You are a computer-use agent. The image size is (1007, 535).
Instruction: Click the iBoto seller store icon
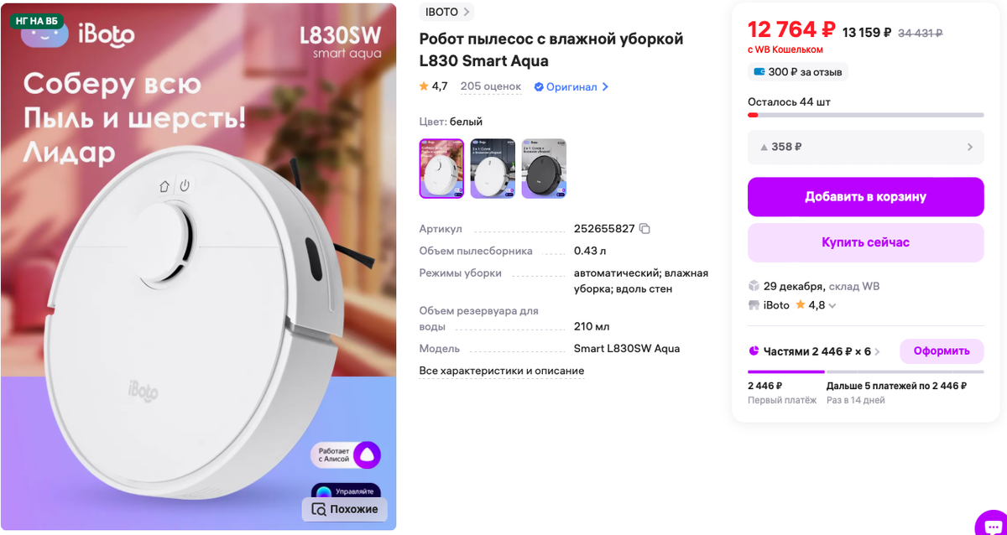(754, 305)
